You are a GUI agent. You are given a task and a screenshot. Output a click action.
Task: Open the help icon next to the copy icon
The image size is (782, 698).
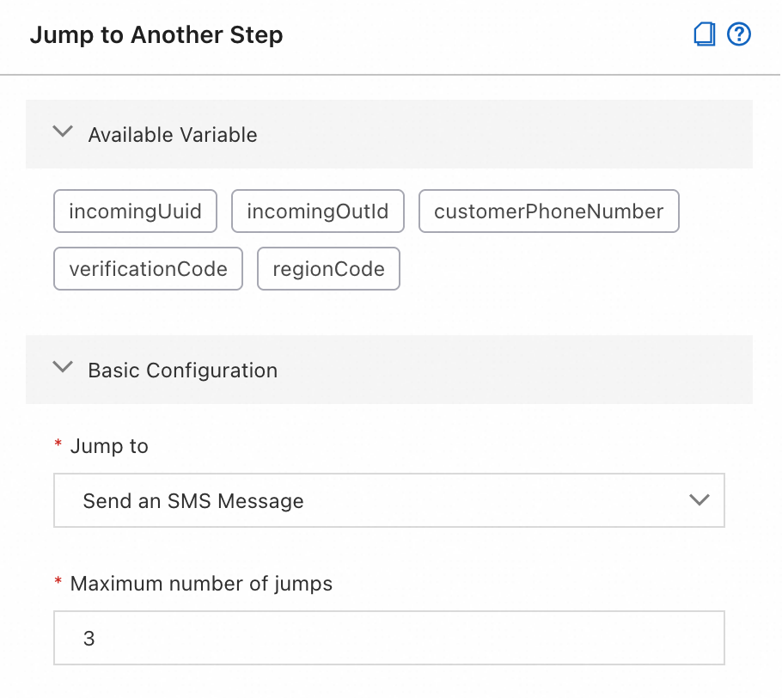pos(738,34)
